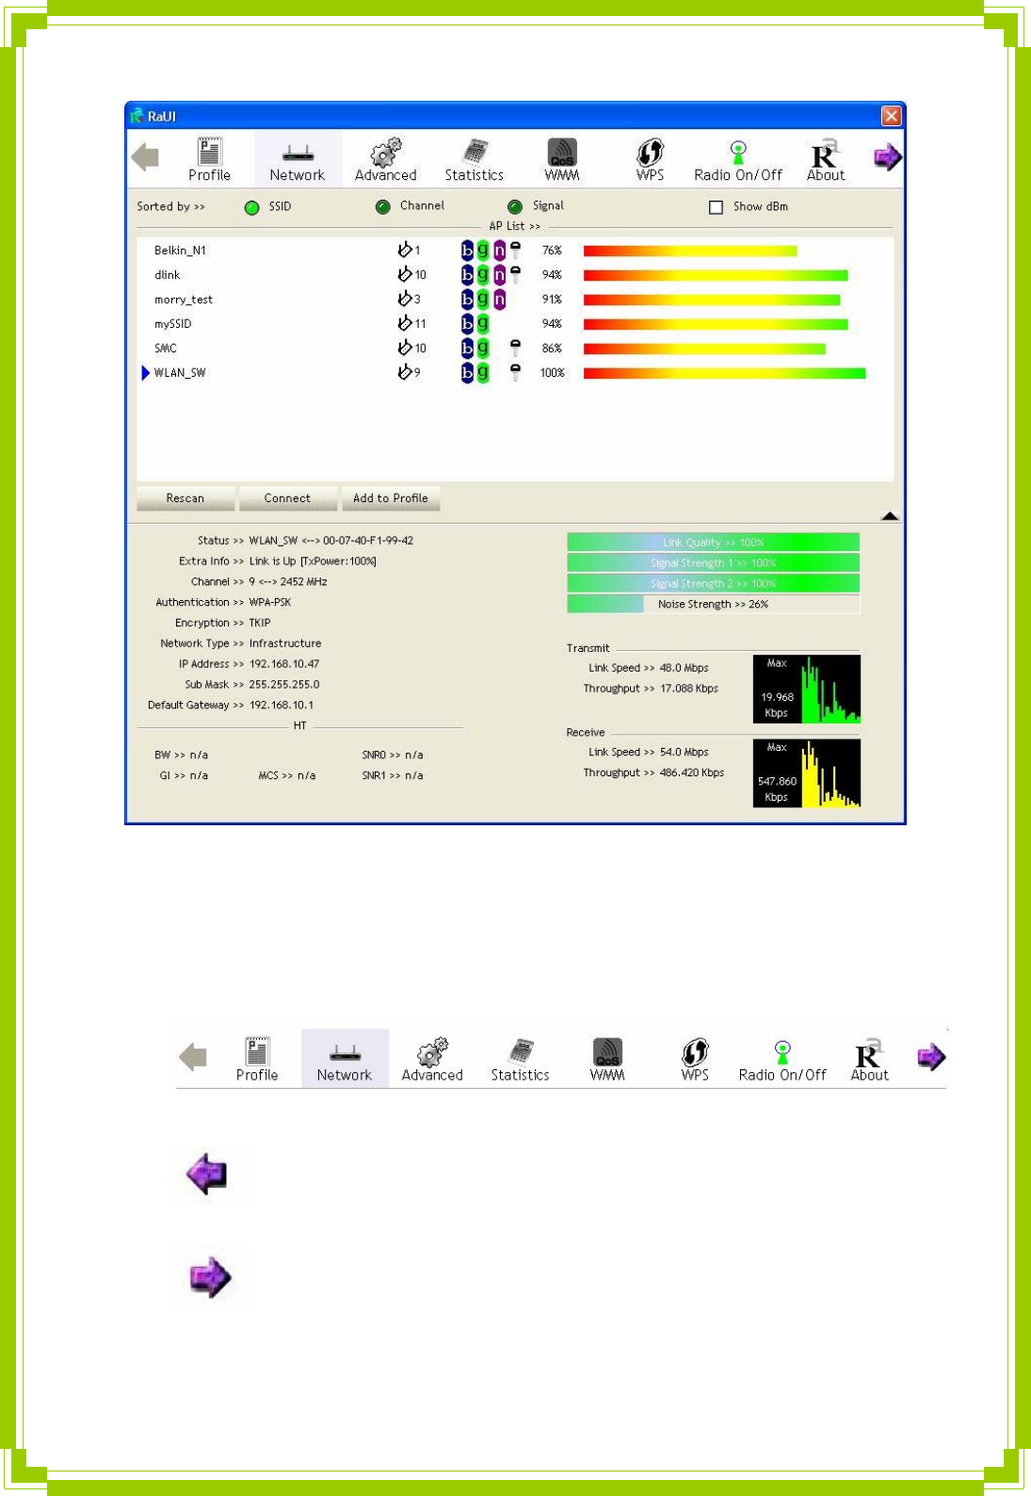1031x1496 pixels.
Task: Click the Connect button
Action: click(287, 498)
